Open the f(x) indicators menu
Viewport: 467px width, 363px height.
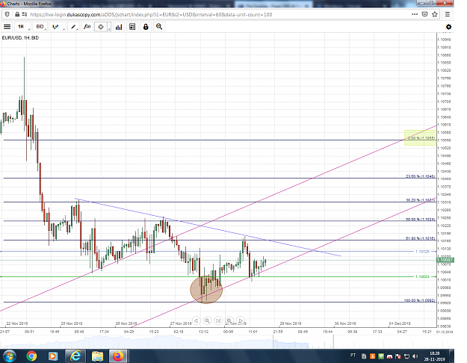(x=87, y=27)
